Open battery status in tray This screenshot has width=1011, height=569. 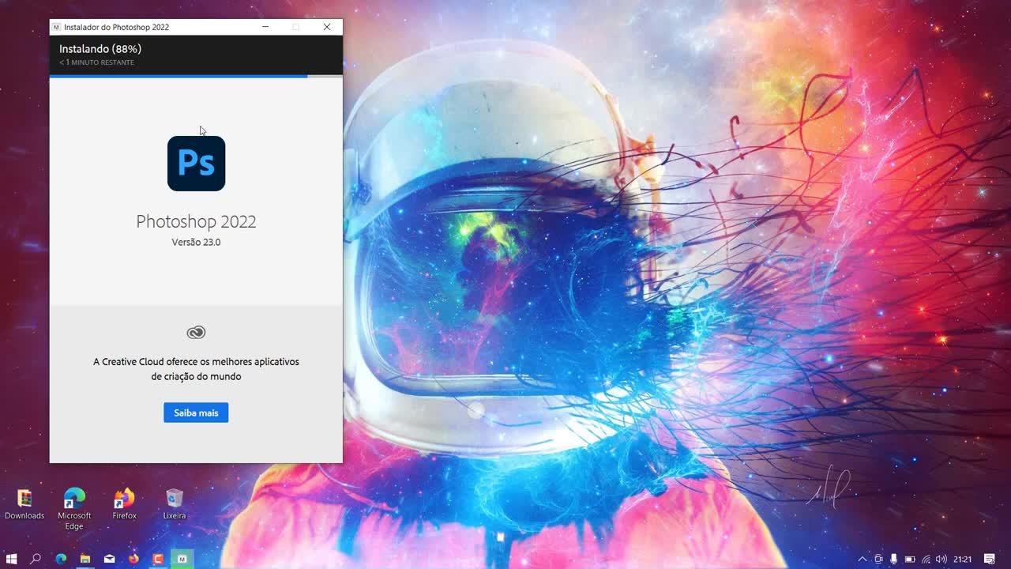pos(910,559)
